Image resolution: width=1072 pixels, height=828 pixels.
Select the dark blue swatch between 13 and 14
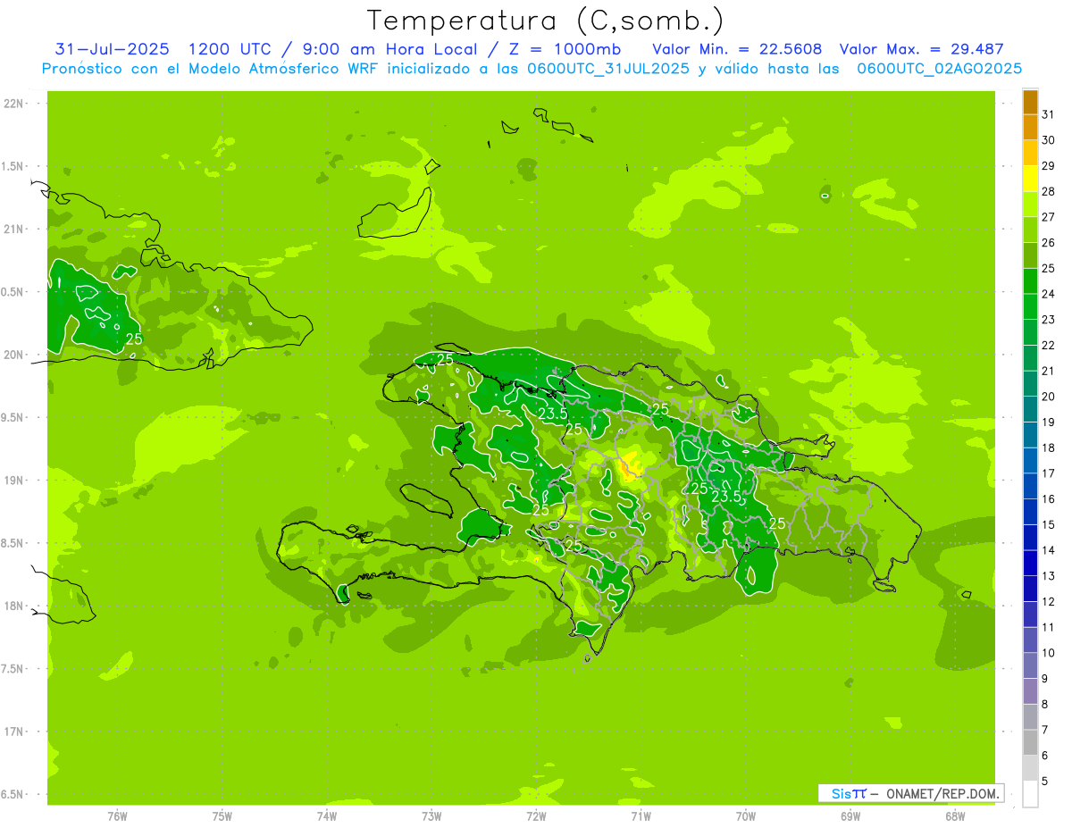pos(1030,563)
